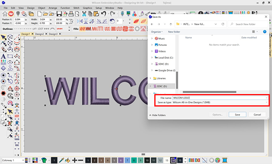
Task: Click the floppy disk Save icon
Action: [x=59, y=14]
